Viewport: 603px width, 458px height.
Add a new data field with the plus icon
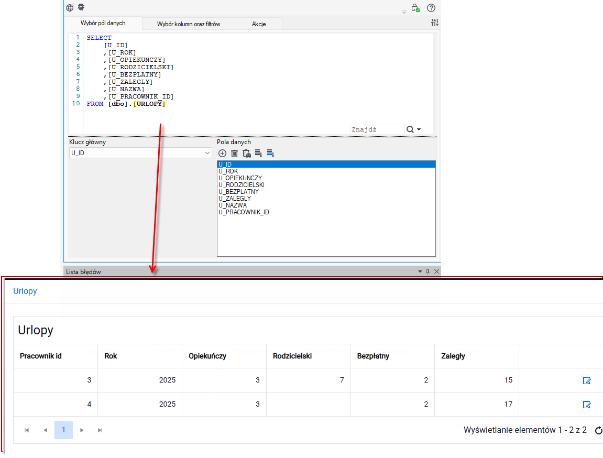click(222, 154)
